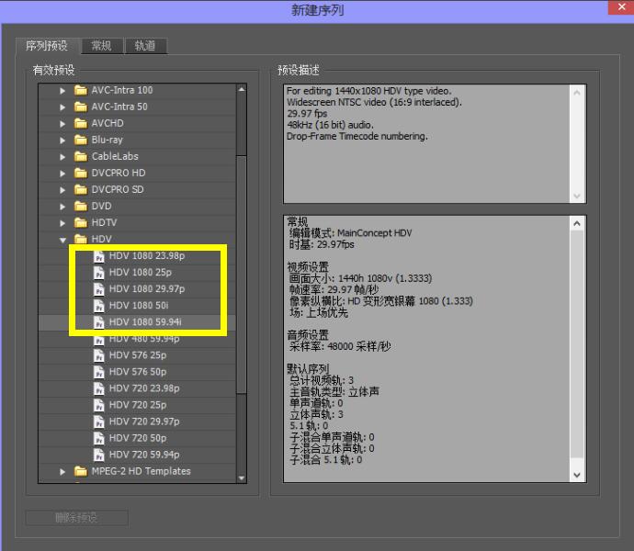Click preset icon for HDV 1080 59.94i
The width and height of the screenshot is (634, 551).
click(98, 322)
